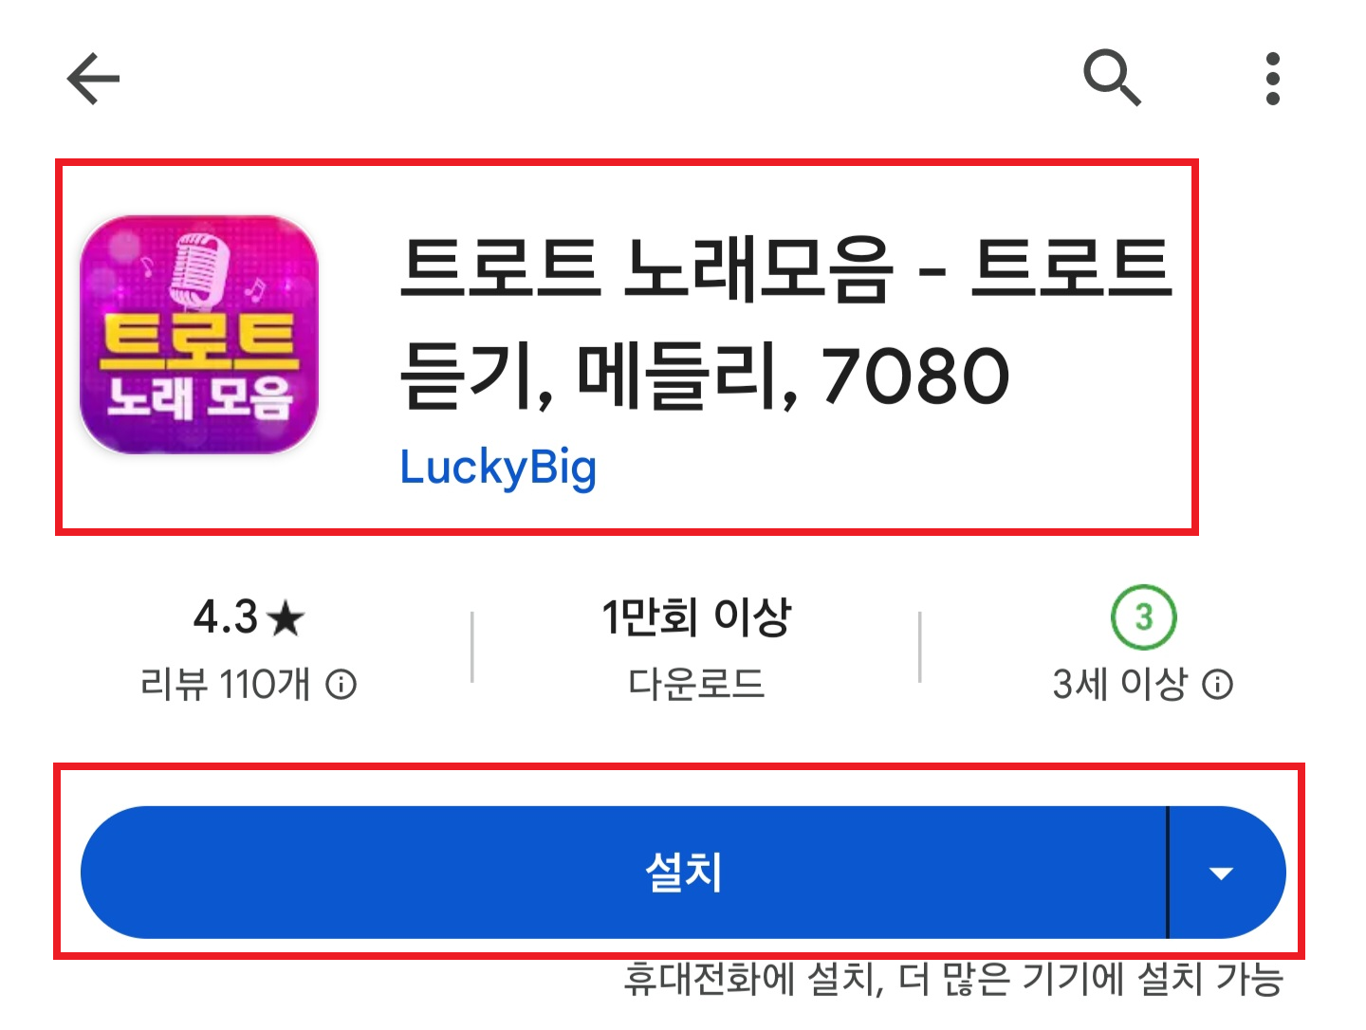Tap the info icon beside 3세 이상
This screenshot has height=1030, width=1366.
coord(1218,684)
